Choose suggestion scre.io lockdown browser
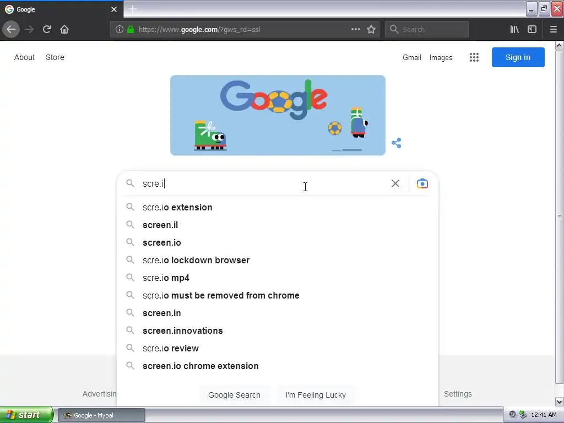The height and width of the screenshot is (423, 564). (x=278, y=260)
